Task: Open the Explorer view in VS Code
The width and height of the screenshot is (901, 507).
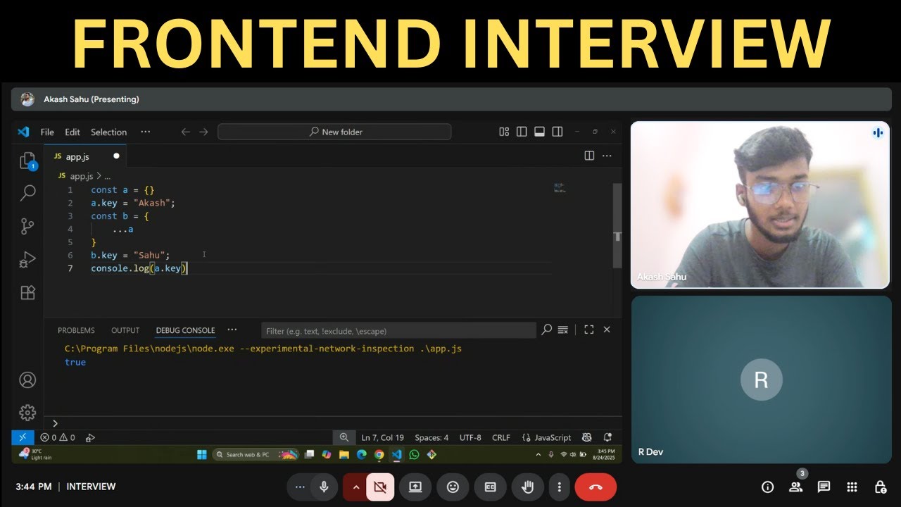Action: tap(27, 161)
